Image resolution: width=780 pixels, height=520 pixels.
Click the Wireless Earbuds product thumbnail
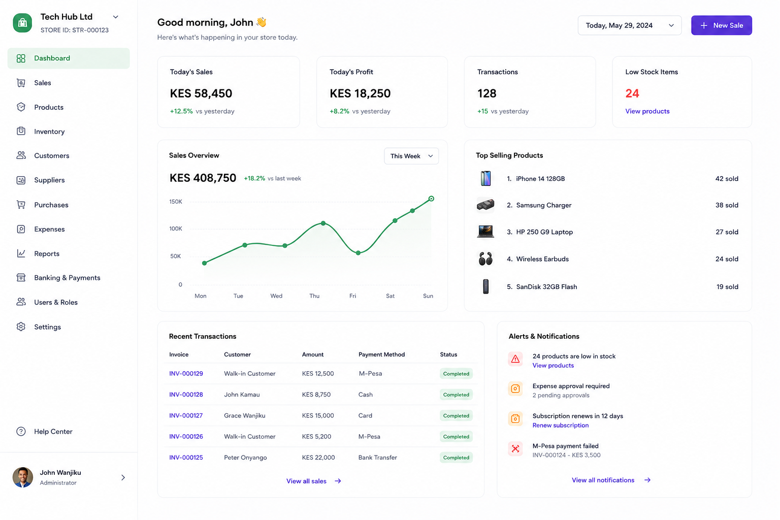485,259
